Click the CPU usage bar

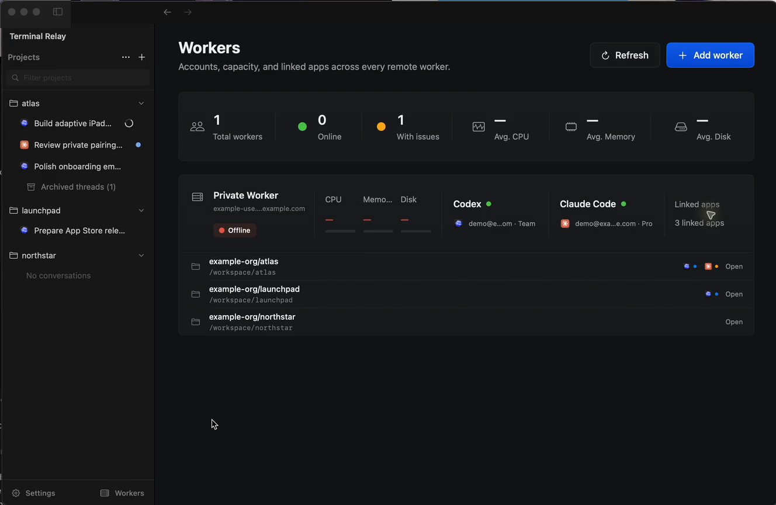point(340,231)
